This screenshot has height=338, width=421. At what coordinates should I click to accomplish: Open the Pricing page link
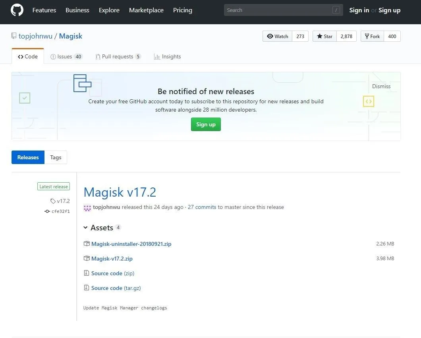[x=183, y=10]
